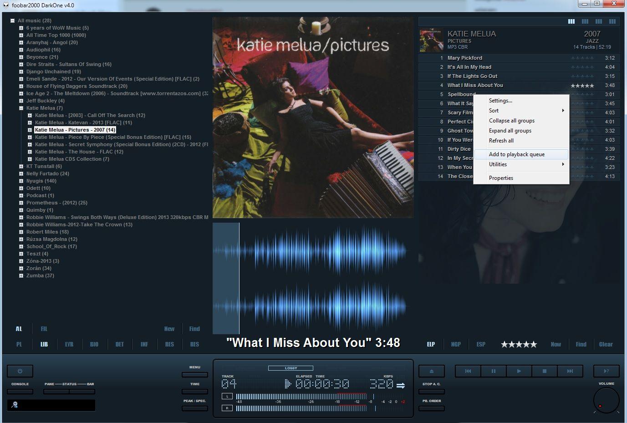Viewport: 627px width, 423px height.
Task: Toggle the CONSOLE button
Action: [x=20, y=392]
